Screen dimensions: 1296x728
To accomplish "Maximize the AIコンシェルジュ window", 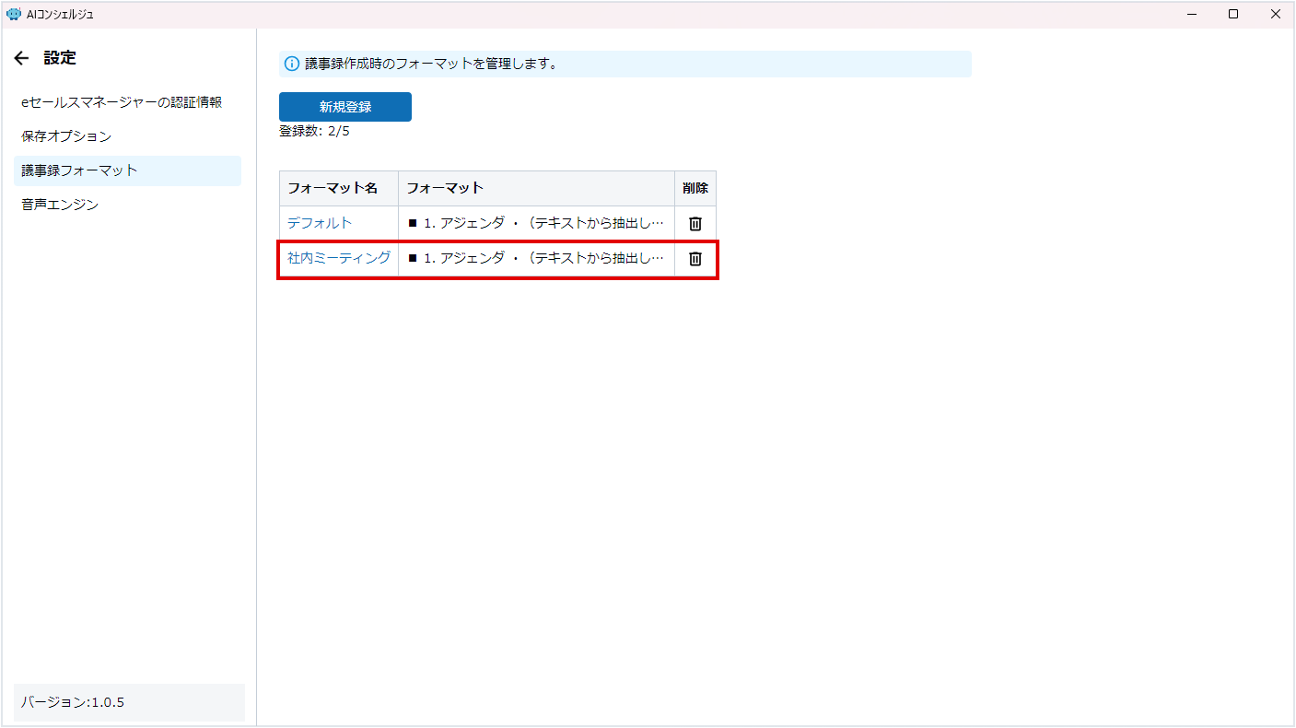I will click(1233, 14).
